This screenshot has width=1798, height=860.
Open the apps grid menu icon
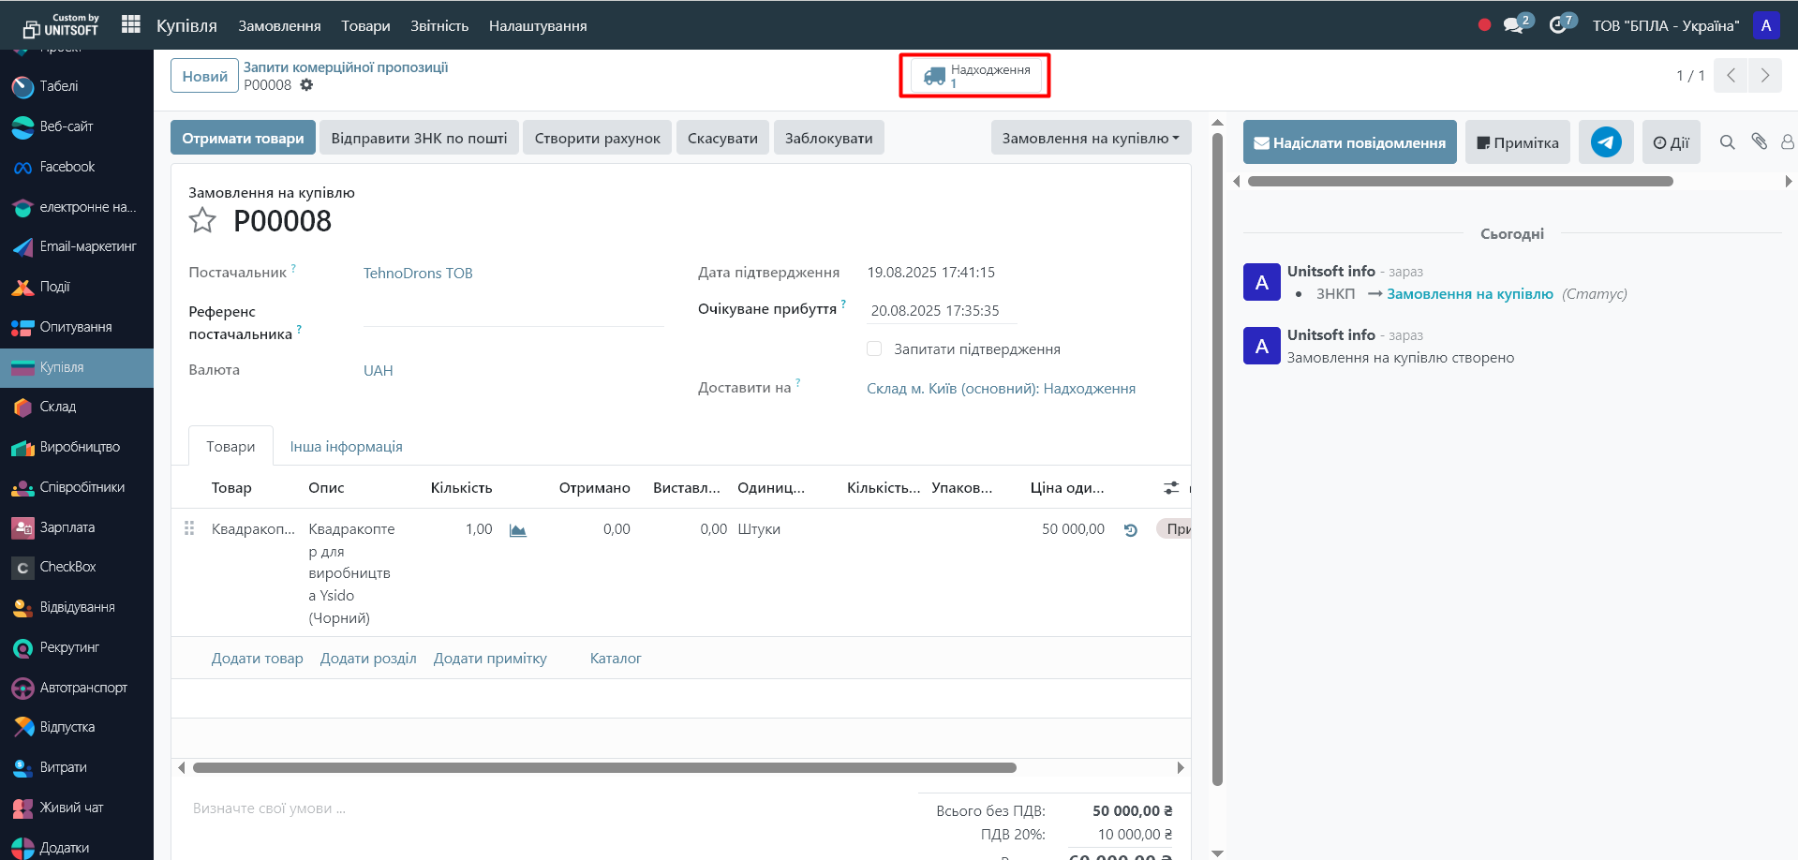pyautogui.click(x=131, y=24)
